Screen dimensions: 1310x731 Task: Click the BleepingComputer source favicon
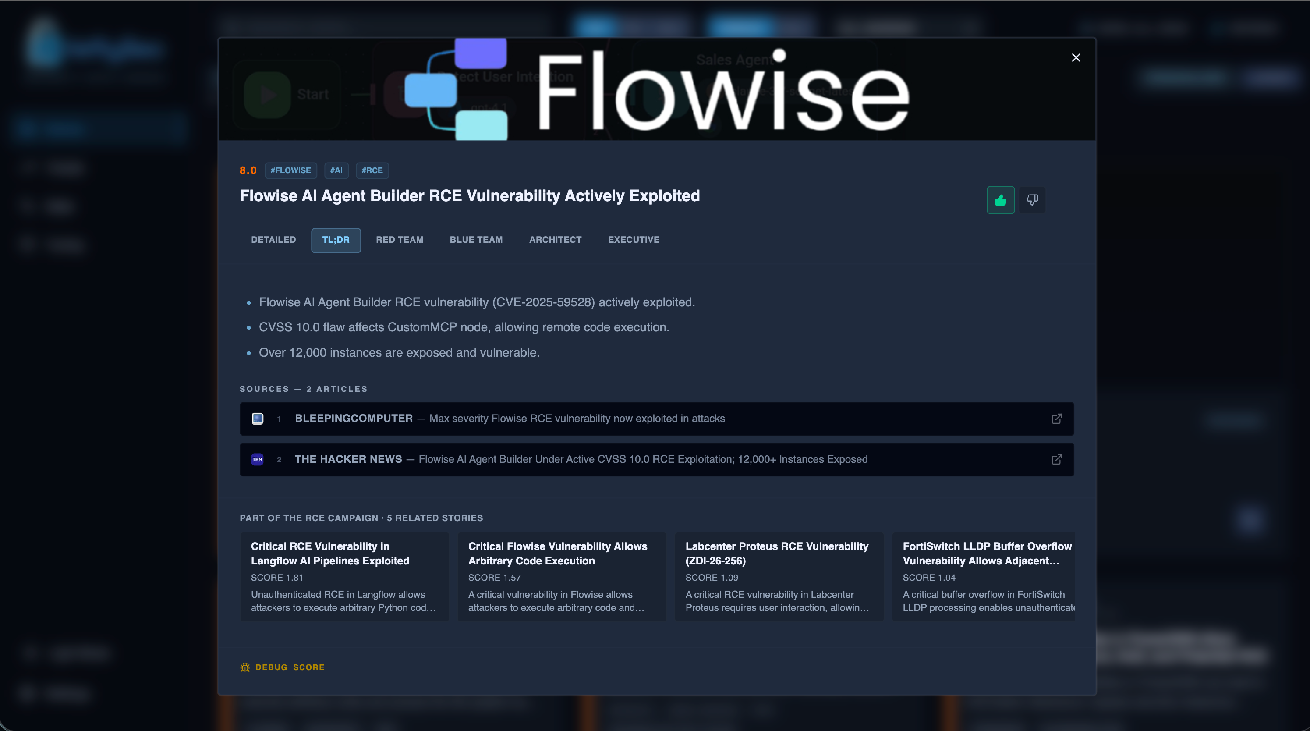point(257,419)
